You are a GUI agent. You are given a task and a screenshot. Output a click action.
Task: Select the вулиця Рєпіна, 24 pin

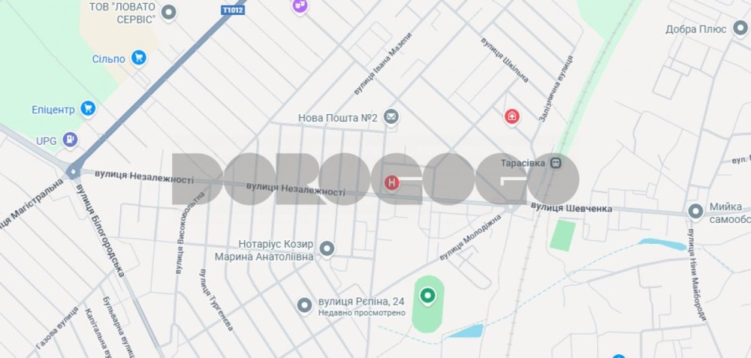coord(305,305)
